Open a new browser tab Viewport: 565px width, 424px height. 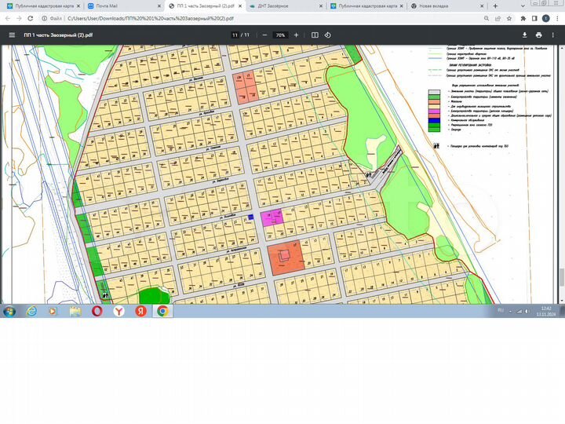495,5
